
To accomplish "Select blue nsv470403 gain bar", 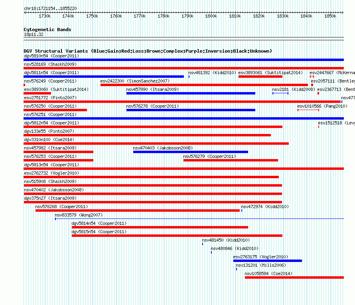I will point(191,152).
